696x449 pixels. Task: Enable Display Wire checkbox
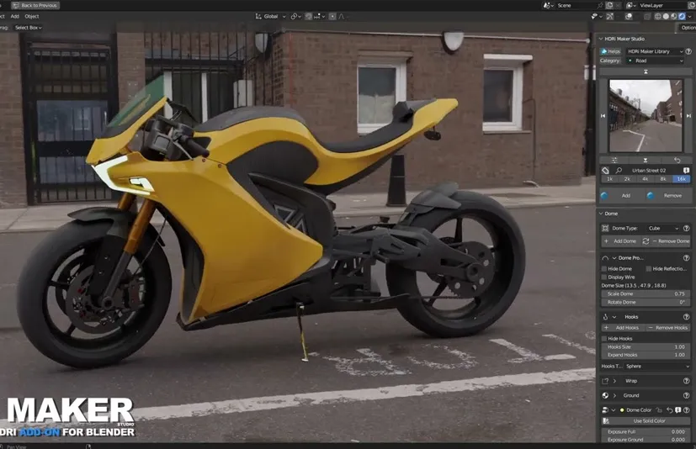point(604,277)
